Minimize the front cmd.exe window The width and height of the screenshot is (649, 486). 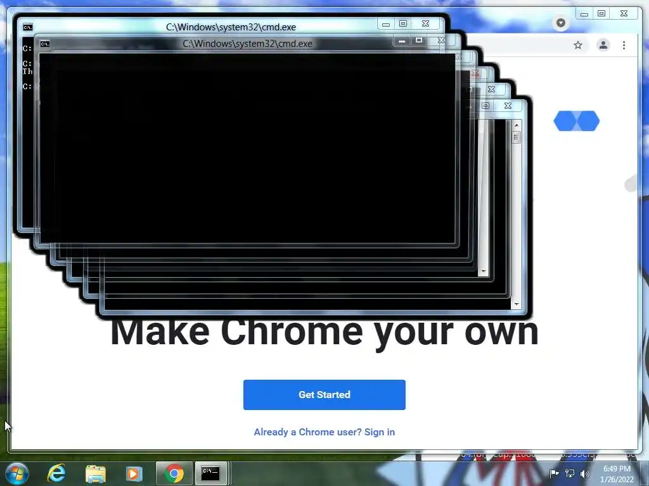[401, 41]
